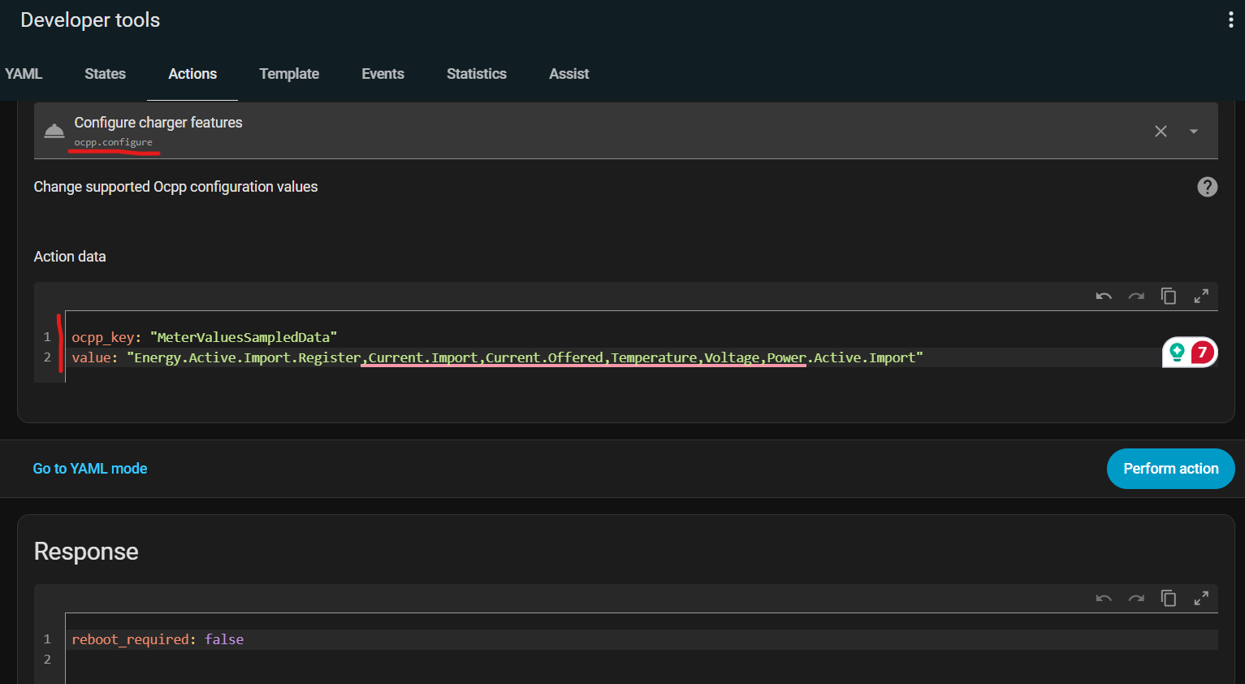Screen dimensions: 1245x684
Task: Undo in the Response editor
Action: 1103,599
